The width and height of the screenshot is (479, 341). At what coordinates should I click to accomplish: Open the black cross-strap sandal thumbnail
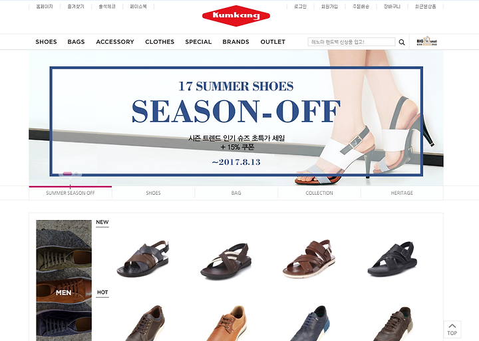pyautogui.click(x=393, y=259)
